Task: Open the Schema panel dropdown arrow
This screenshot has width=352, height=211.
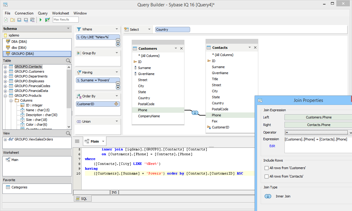Action: (68, 29)
